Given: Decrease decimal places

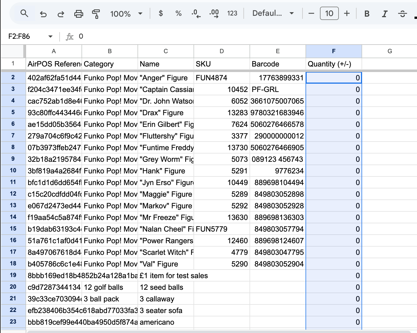Looking at the screenshot, I should click(x=196, y=13).
